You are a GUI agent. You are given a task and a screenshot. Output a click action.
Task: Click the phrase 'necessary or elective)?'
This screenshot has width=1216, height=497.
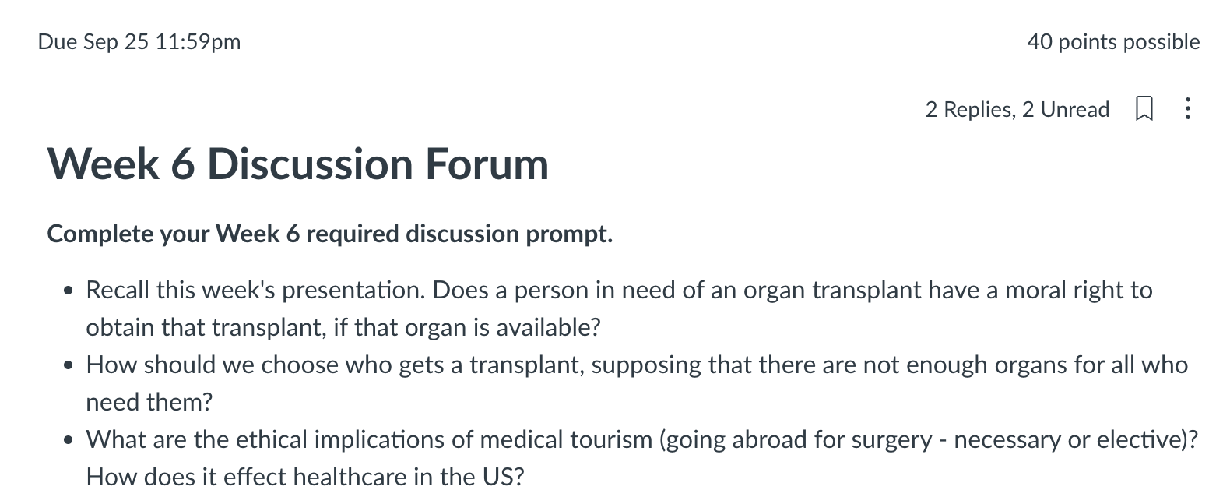click(x=1077, y=439)
